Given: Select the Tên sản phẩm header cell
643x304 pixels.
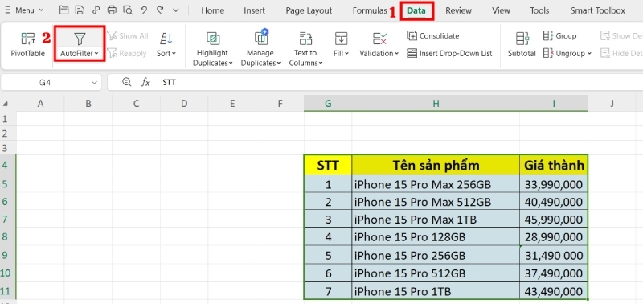Looking at the screenshot, I should pos(436,166).
